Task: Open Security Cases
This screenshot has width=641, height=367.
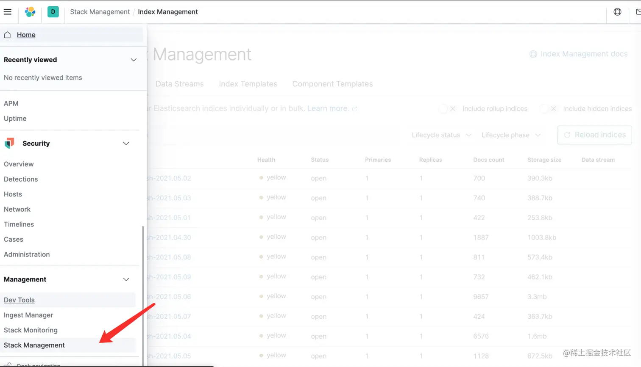Action: [x=14, y=239]
